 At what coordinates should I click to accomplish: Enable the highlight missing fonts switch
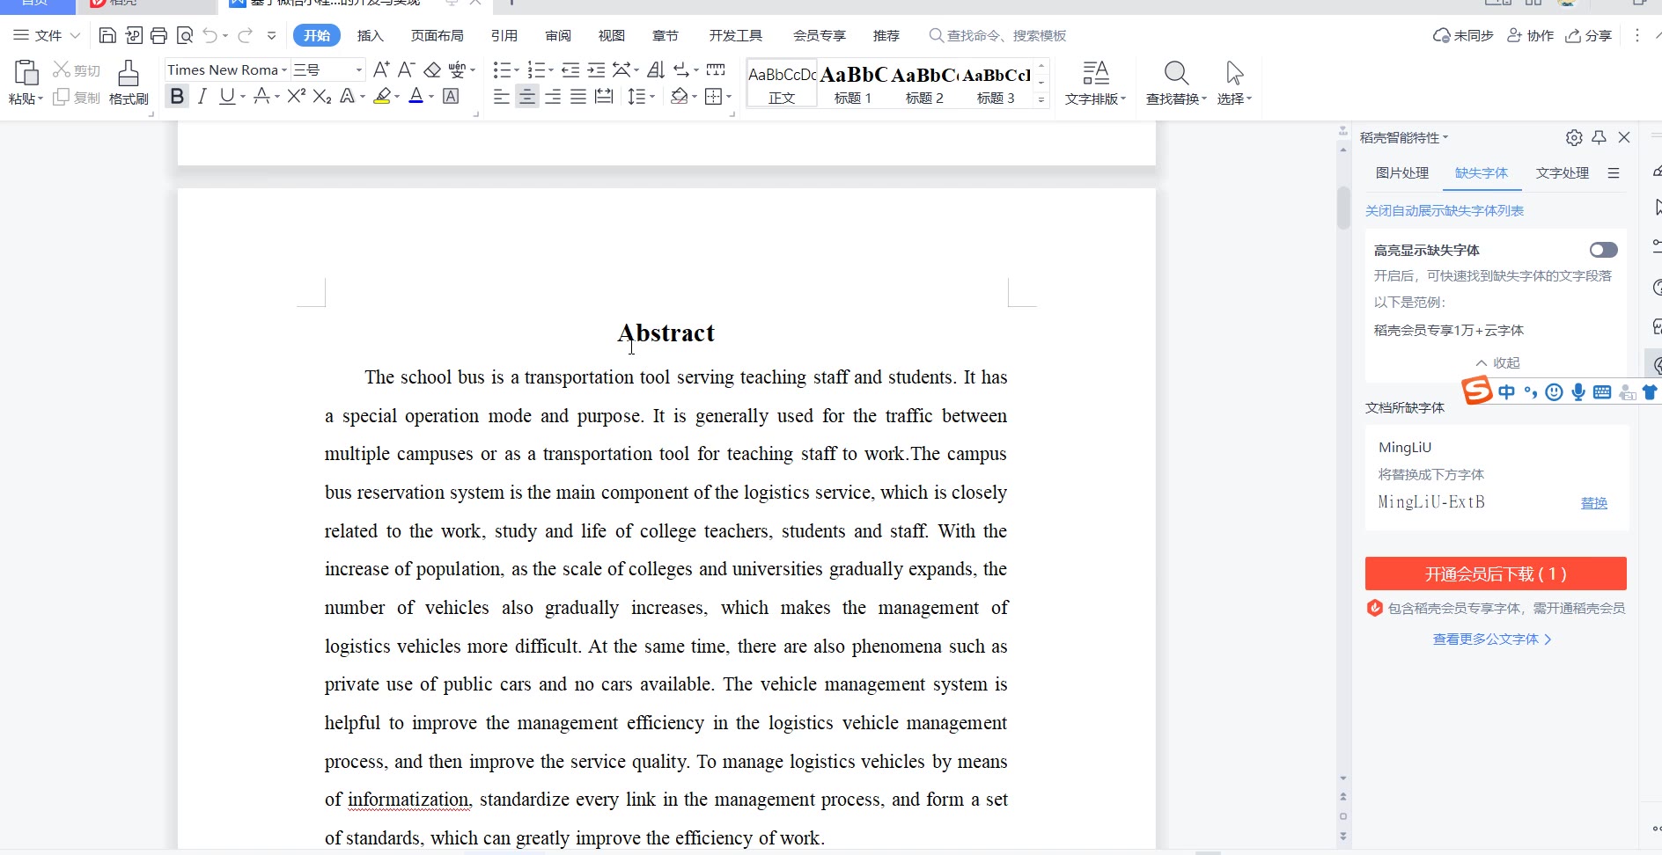coord(1603,251)
